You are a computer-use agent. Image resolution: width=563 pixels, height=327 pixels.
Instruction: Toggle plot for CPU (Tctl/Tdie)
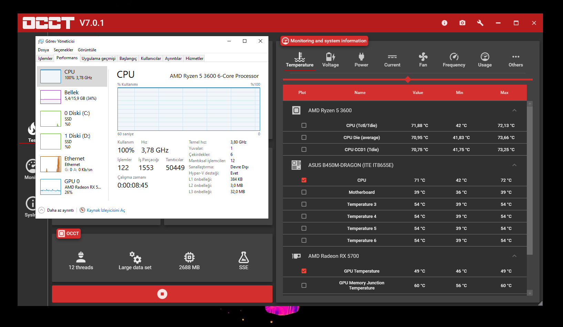coord(304,125)
